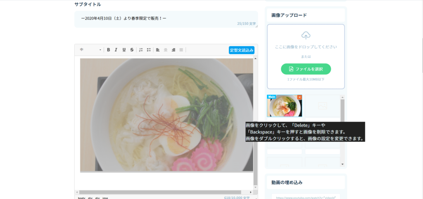The width and height of the screenshot is (423, 199).
Task: Insert a numbered list
Action: pos(141,50)
